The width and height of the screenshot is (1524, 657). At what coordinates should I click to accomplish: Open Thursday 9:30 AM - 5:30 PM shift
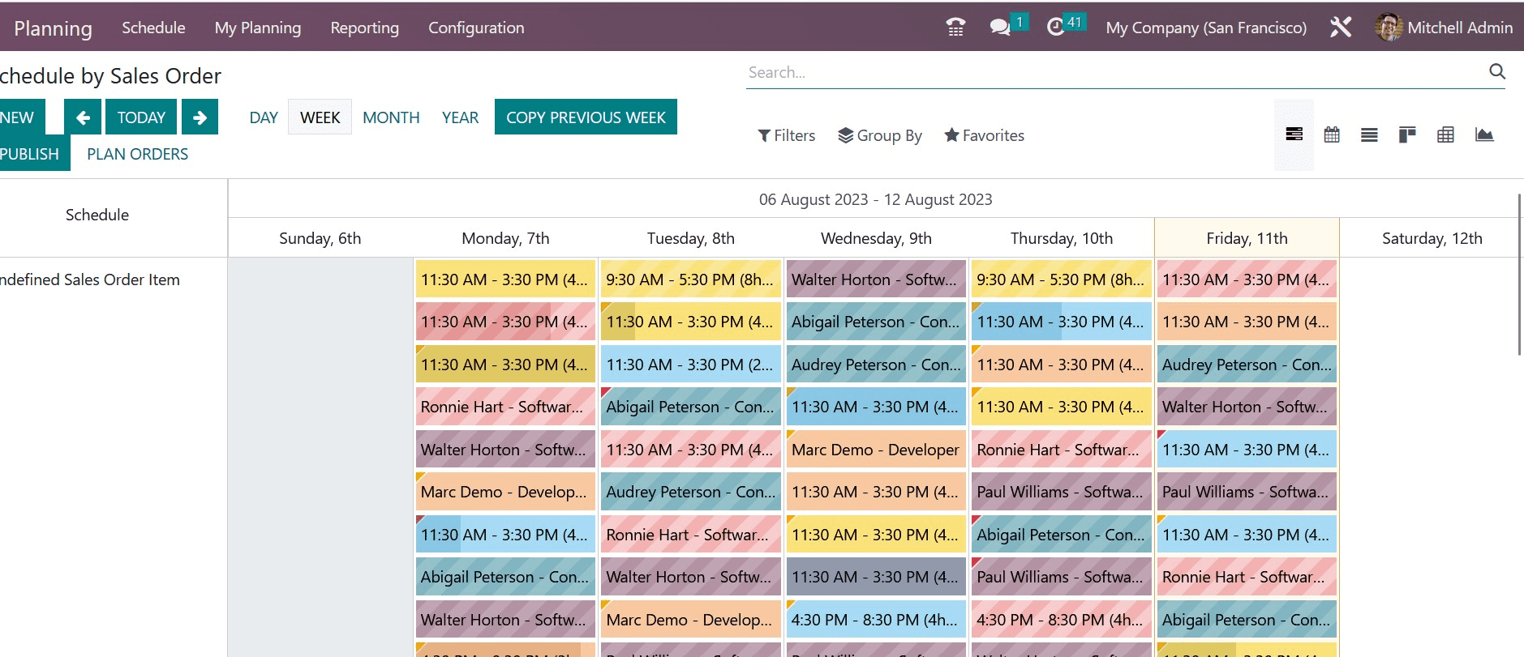coord(1062,279)
